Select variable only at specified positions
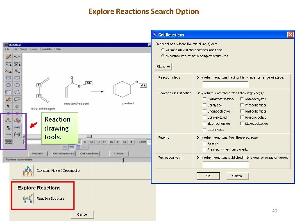This screenshot has height=221, width=295. (163, 50)
